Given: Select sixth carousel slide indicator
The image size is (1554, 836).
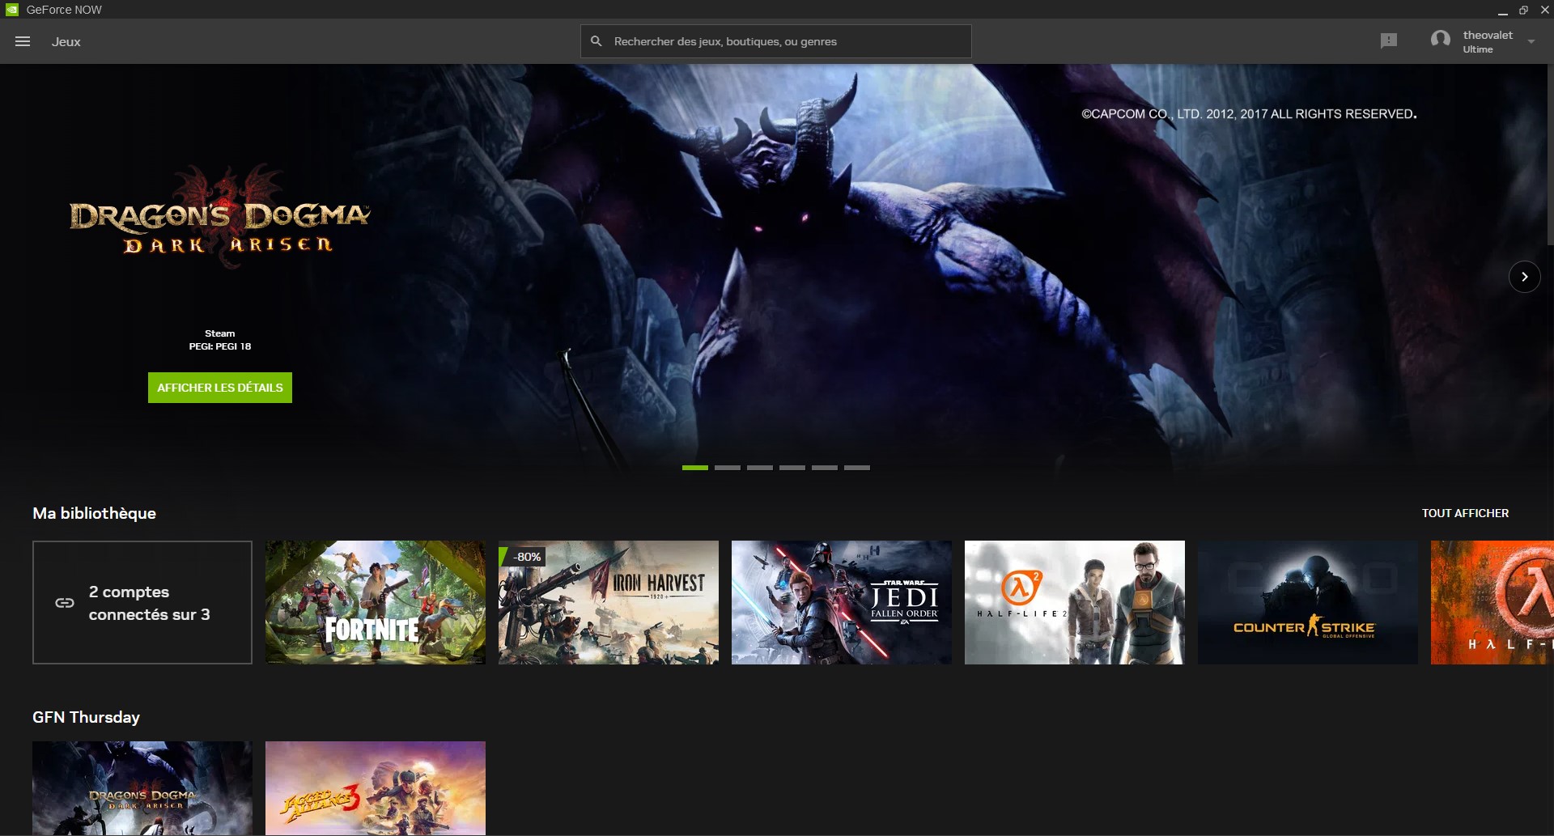Looking at the screenshot, I should point(857,468).
